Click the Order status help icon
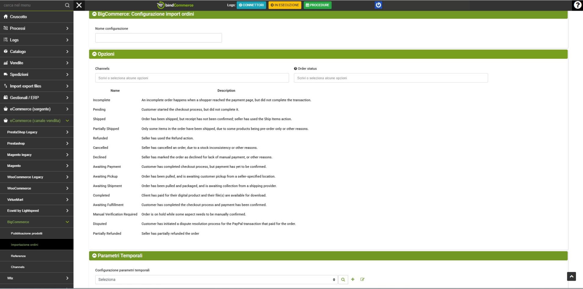 (x=295, y=69)
